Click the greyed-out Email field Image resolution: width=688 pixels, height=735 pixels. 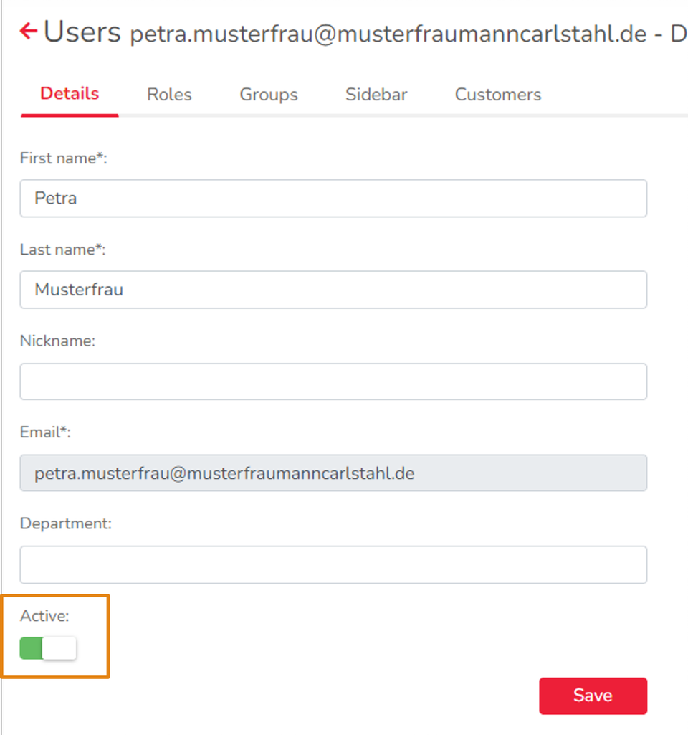coord(333,473)
